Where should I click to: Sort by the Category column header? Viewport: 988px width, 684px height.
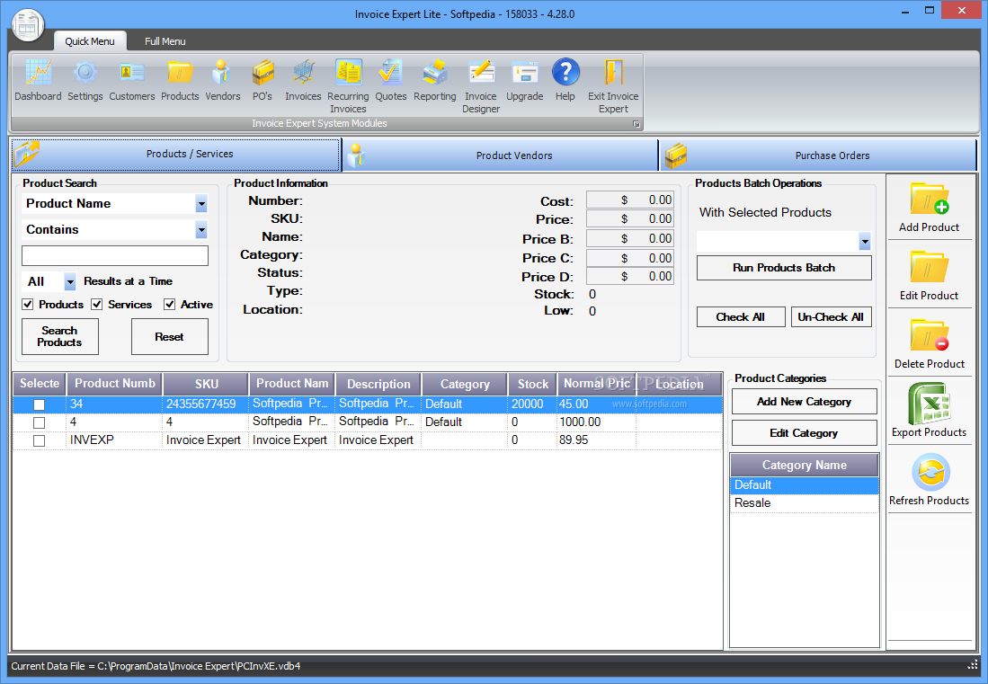pos(465,384)
